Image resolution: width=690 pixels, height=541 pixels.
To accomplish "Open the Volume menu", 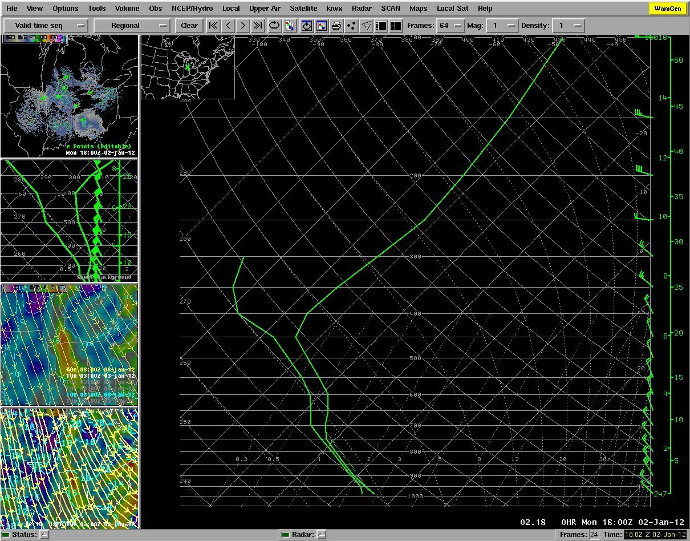I will click(x=127, y=9).
